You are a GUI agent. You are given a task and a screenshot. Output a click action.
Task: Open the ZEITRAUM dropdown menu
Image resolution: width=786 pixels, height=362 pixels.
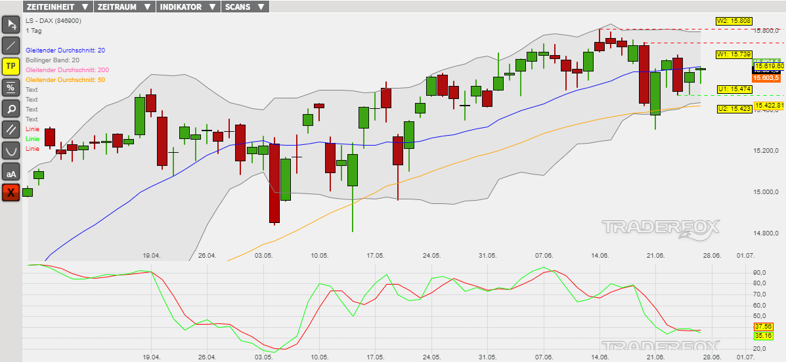tap(124, 7)
